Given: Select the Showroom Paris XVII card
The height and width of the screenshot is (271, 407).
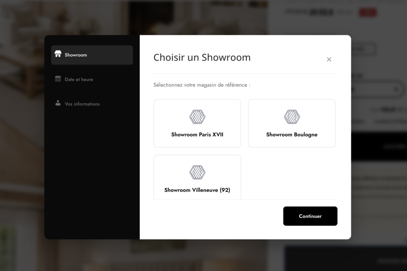Looking at the screenshot, I should pos(197,123).
